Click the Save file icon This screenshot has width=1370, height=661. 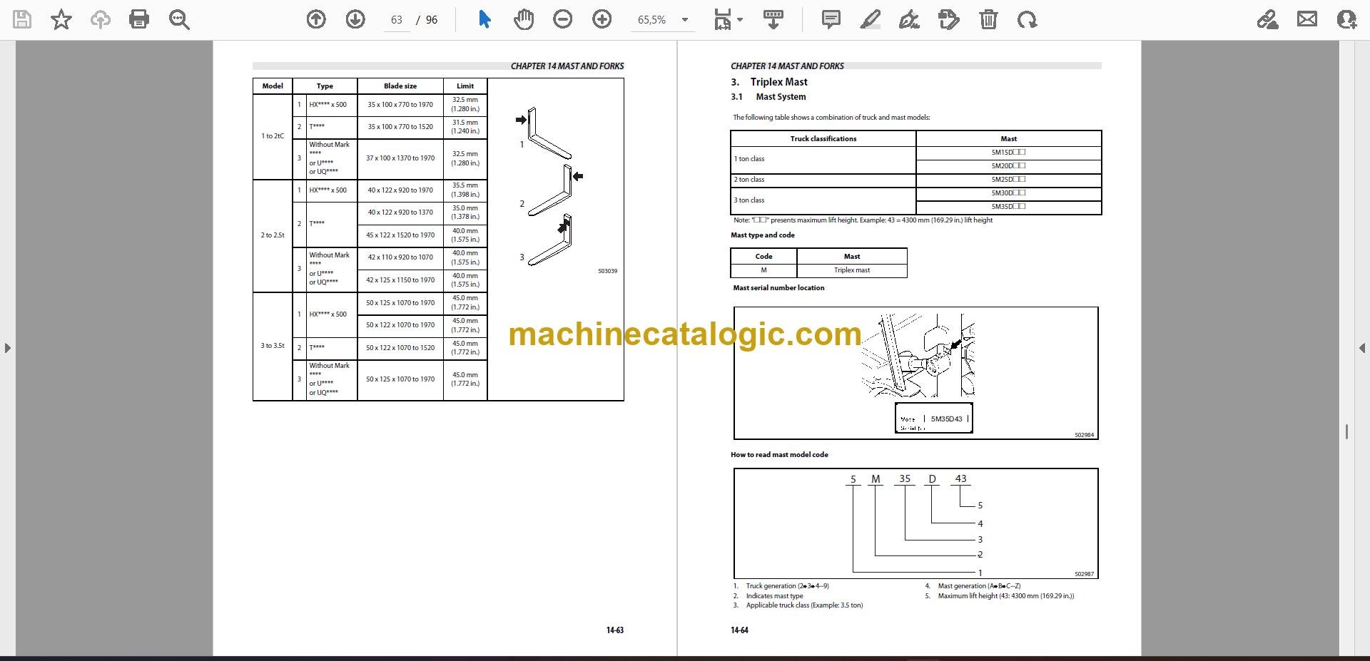click(x=22, y=19)
